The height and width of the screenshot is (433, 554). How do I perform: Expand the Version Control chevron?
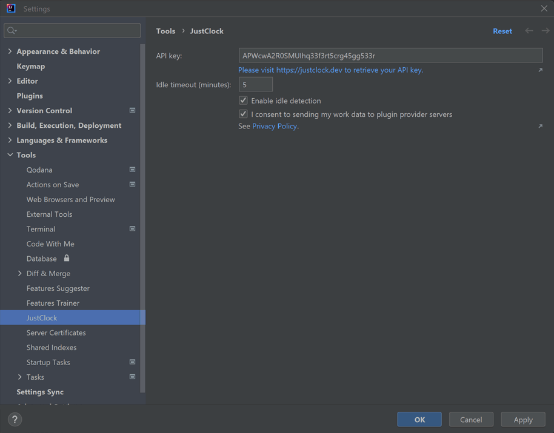pos(10,110)
